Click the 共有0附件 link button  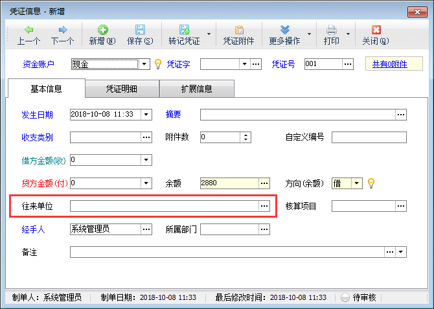[394, 63]
